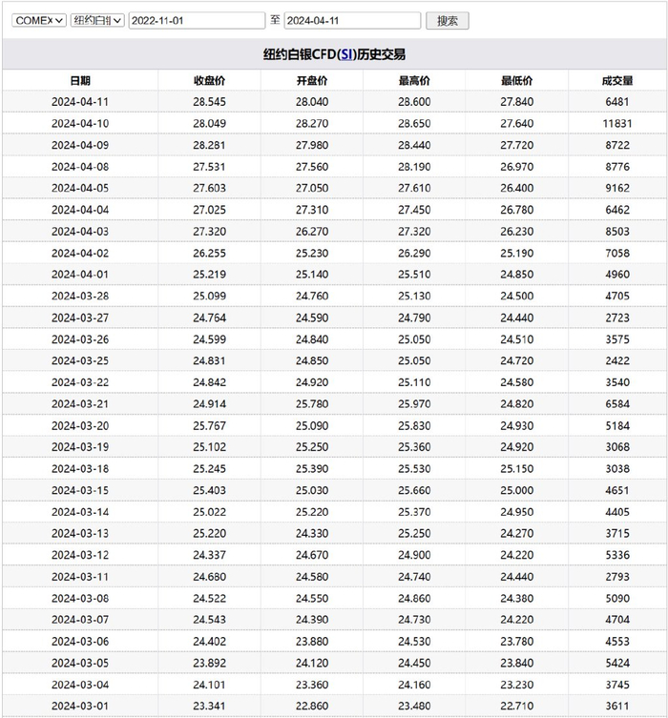Open the COMEX exchange dropdown
The height and width of the screenshot is (718, 668).
click(39, 21)
